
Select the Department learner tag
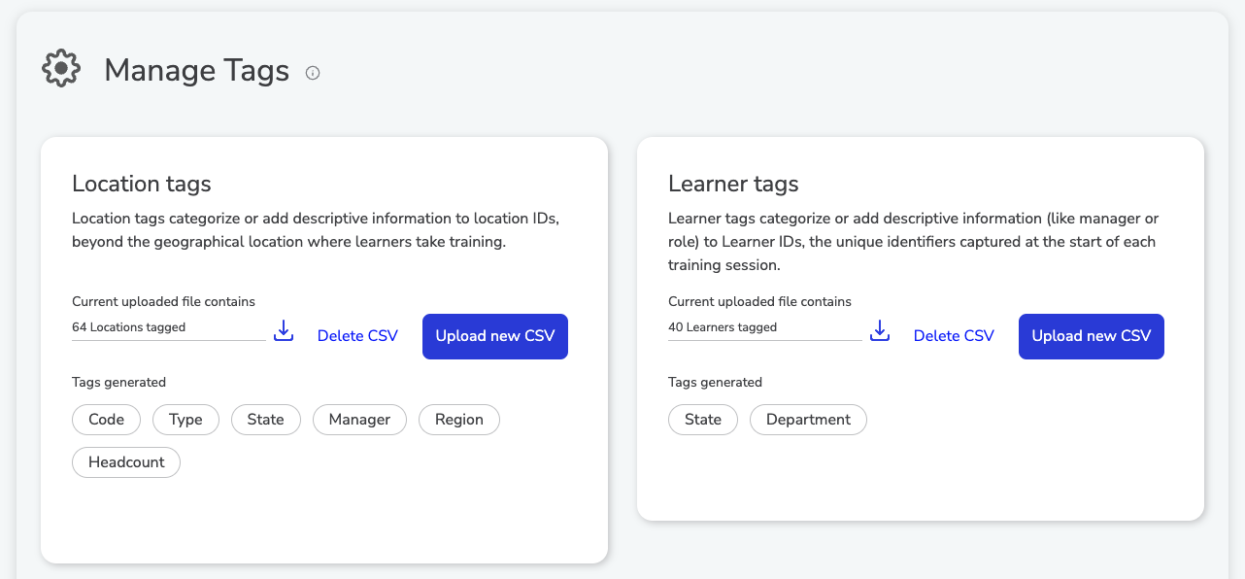point(809,420)
